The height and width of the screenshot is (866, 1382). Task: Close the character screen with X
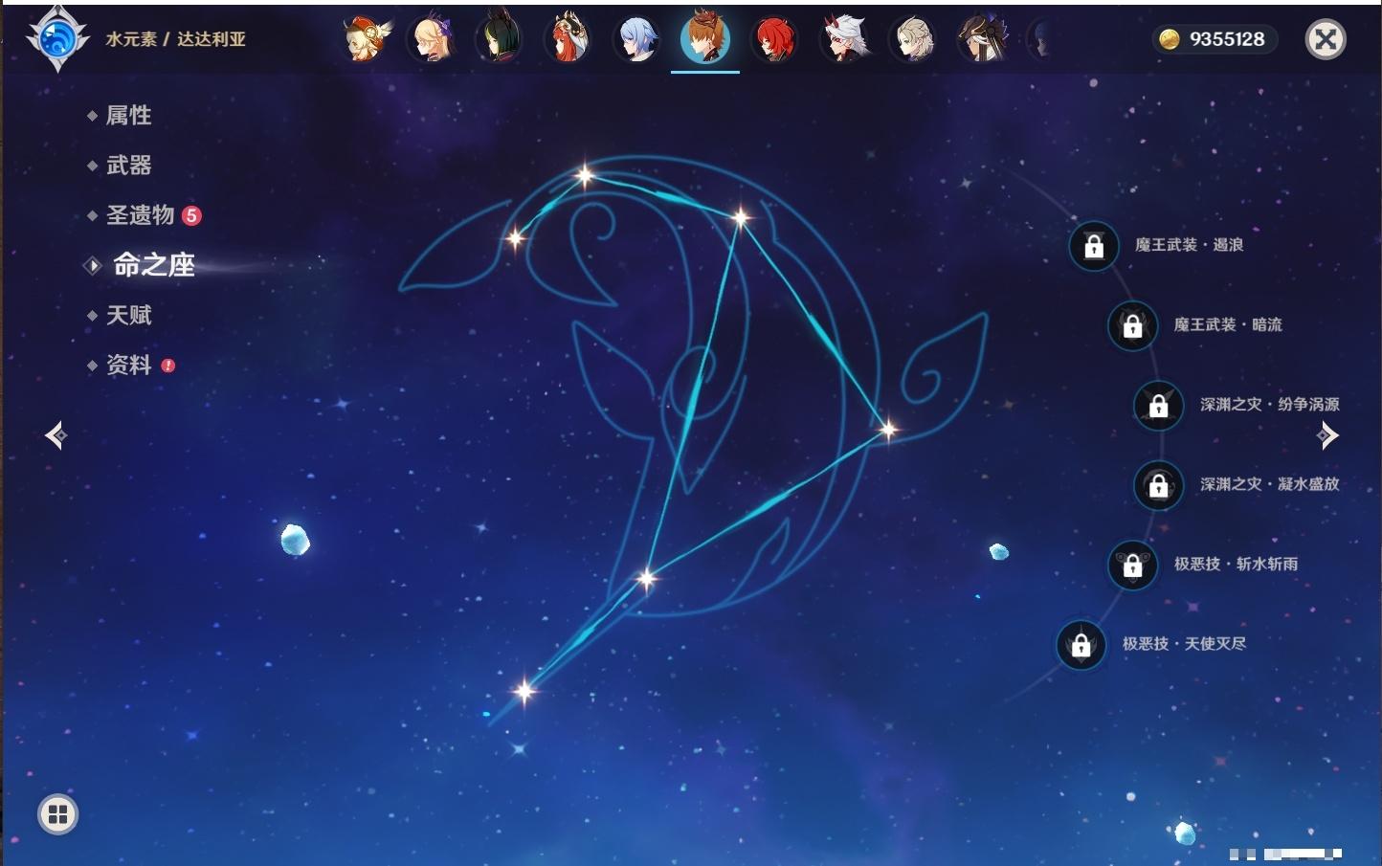tap(1326, 39)
